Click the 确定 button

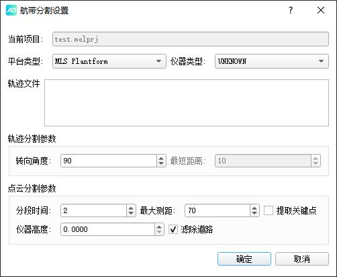[x=244, y=259]
